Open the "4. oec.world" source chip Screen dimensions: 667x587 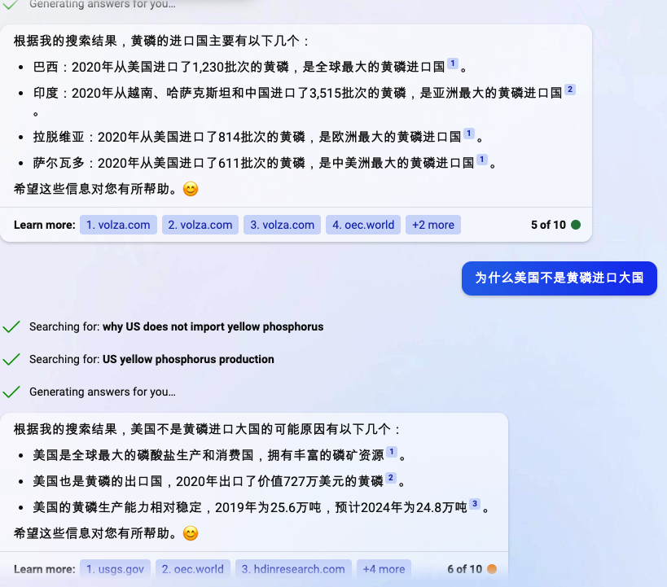(362, 224)
